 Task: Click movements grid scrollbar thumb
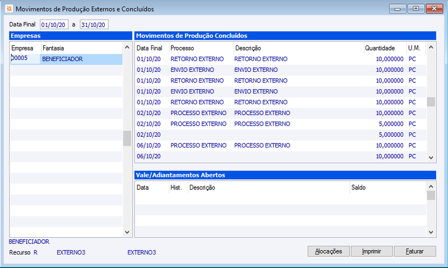coord(431,102)
